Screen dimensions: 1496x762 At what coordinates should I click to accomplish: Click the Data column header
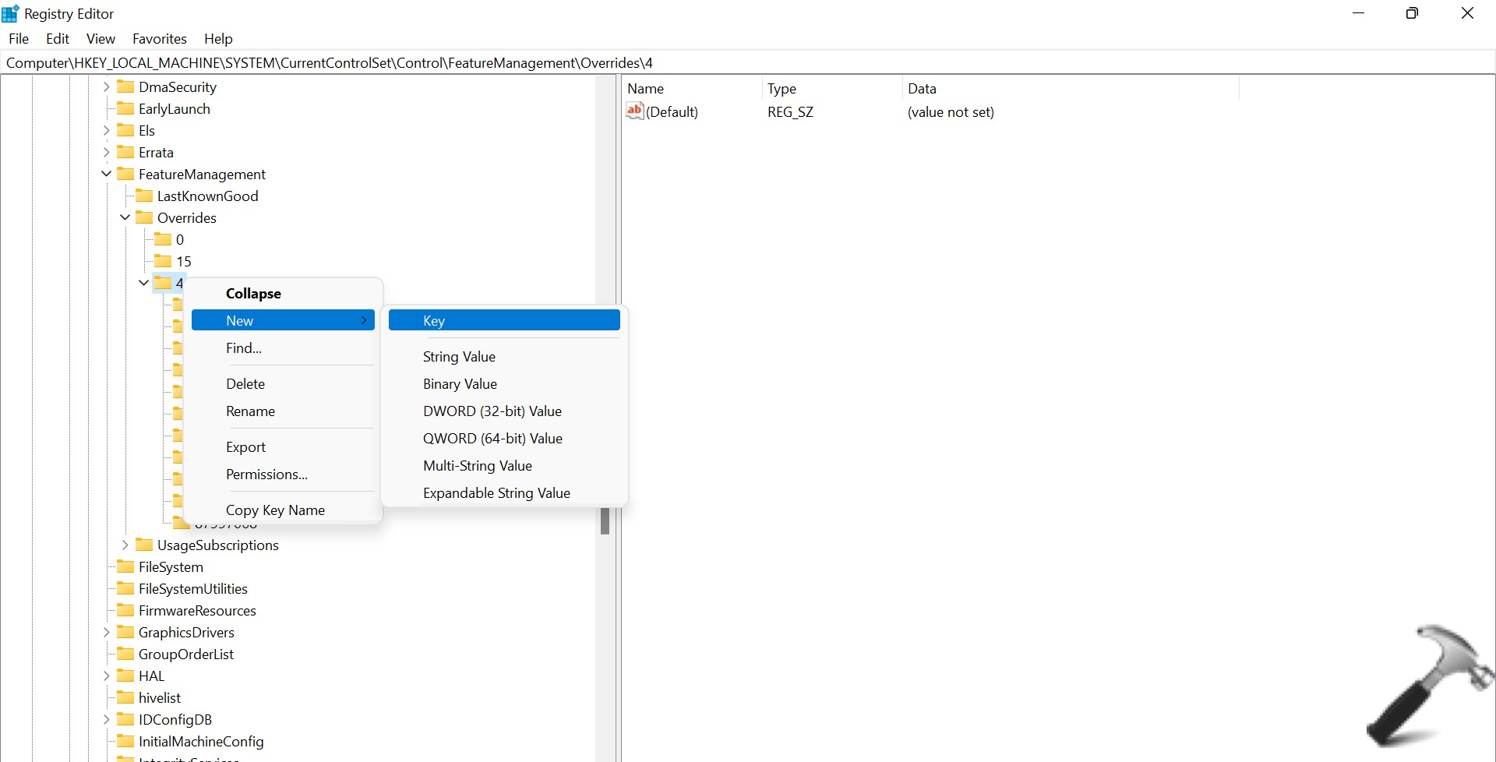click(x=922, y=89)
